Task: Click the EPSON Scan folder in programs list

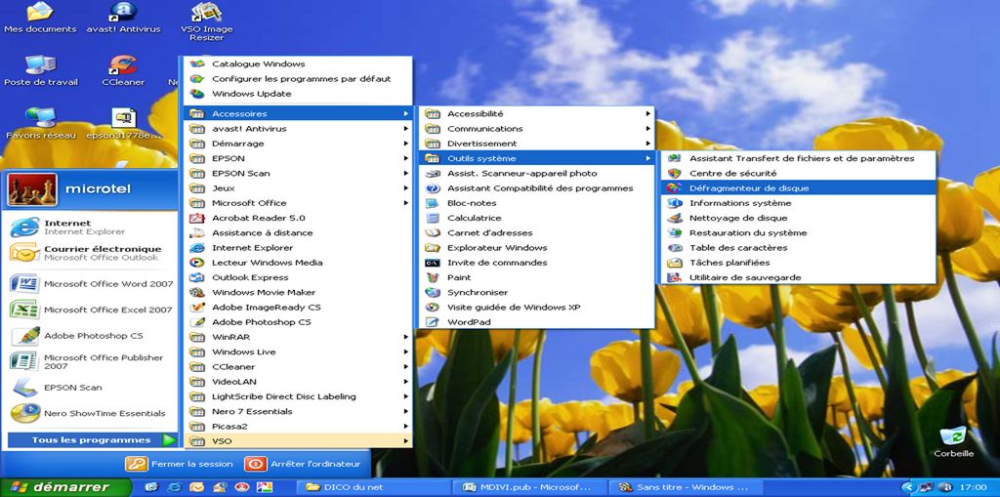Action: click(298, 173)
